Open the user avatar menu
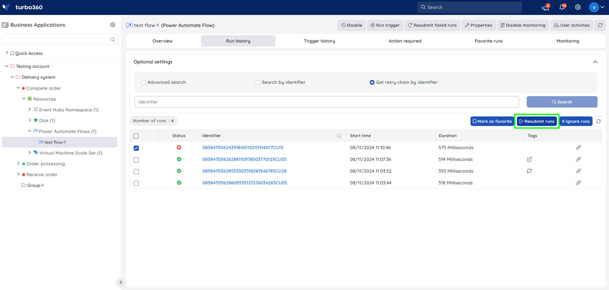The height and width of the screenshot is (290, 609). point(597,7)
